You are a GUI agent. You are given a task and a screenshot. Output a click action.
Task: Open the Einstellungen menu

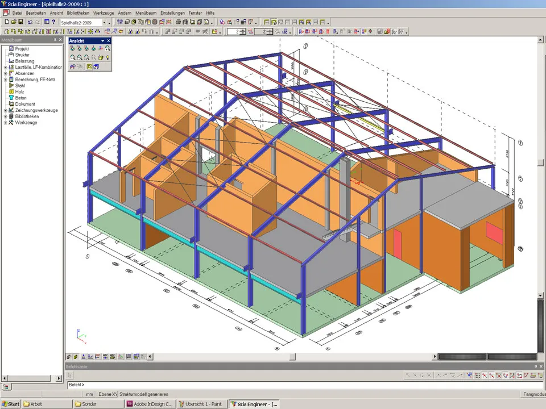[x=173, y=13]
